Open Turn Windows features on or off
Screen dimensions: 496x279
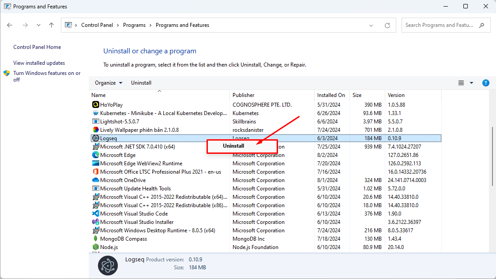click(x=47, y=76)
